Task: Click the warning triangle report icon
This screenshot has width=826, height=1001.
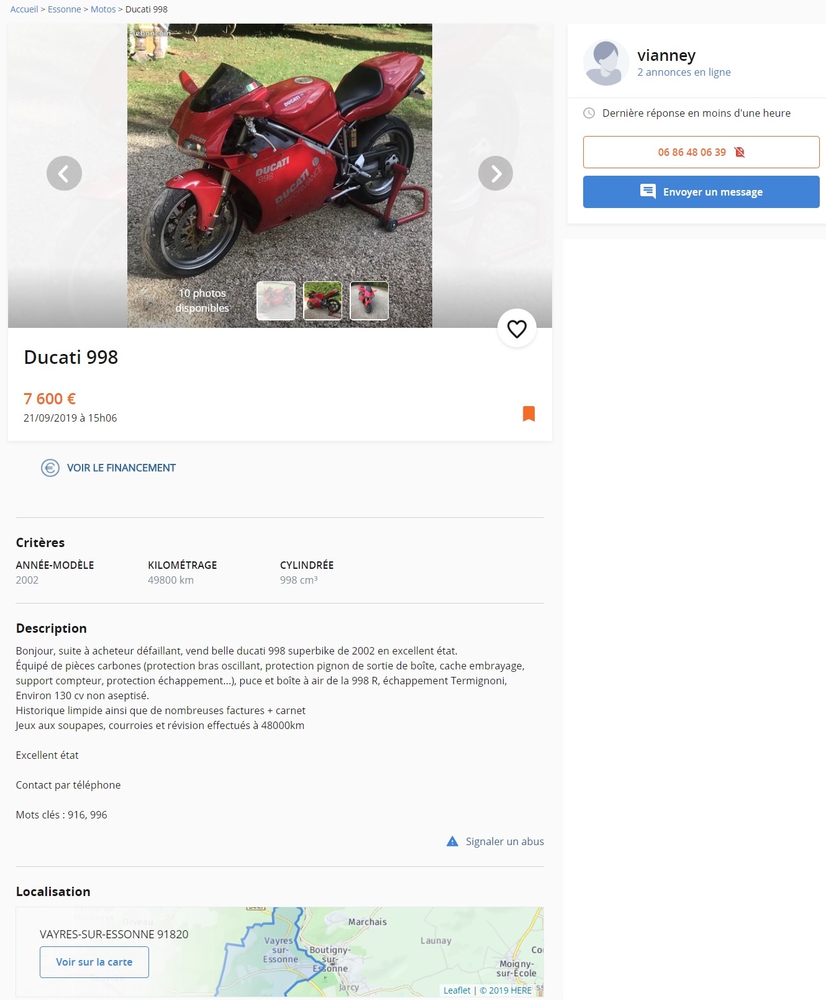Action: 453,841
